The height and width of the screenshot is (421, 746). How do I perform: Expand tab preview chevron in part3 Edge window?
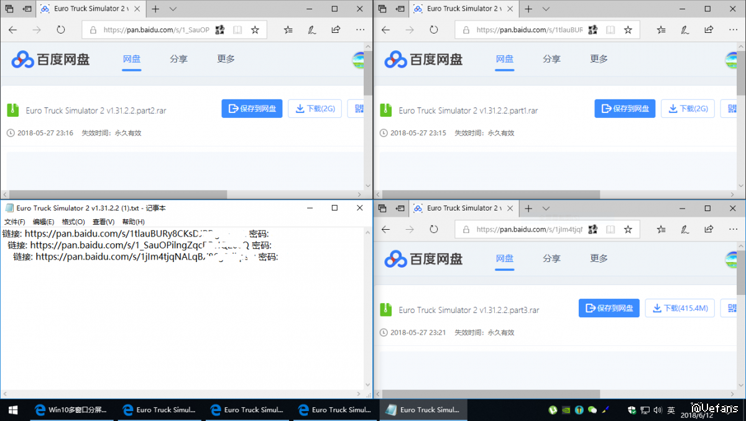tap(546, 208)
